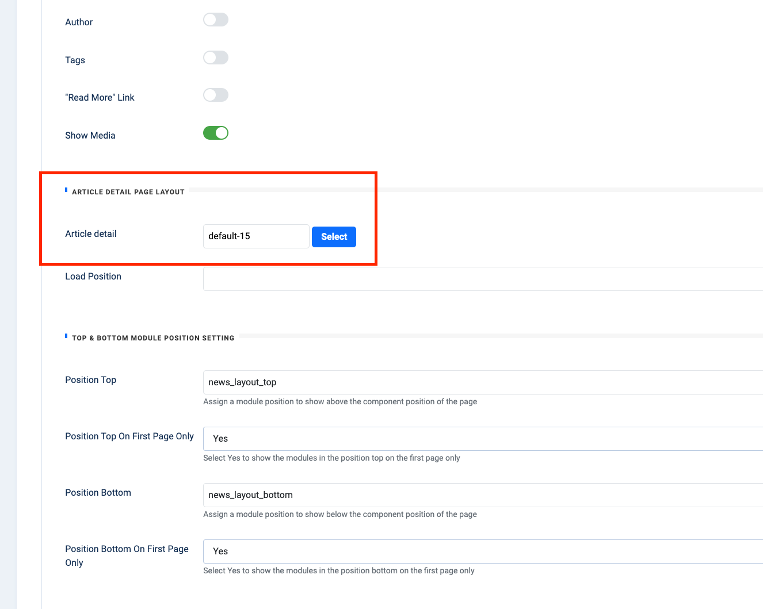The width and height of the screenshot is (763, 609).
Task: Click the Article detail label
Action: 91,234
